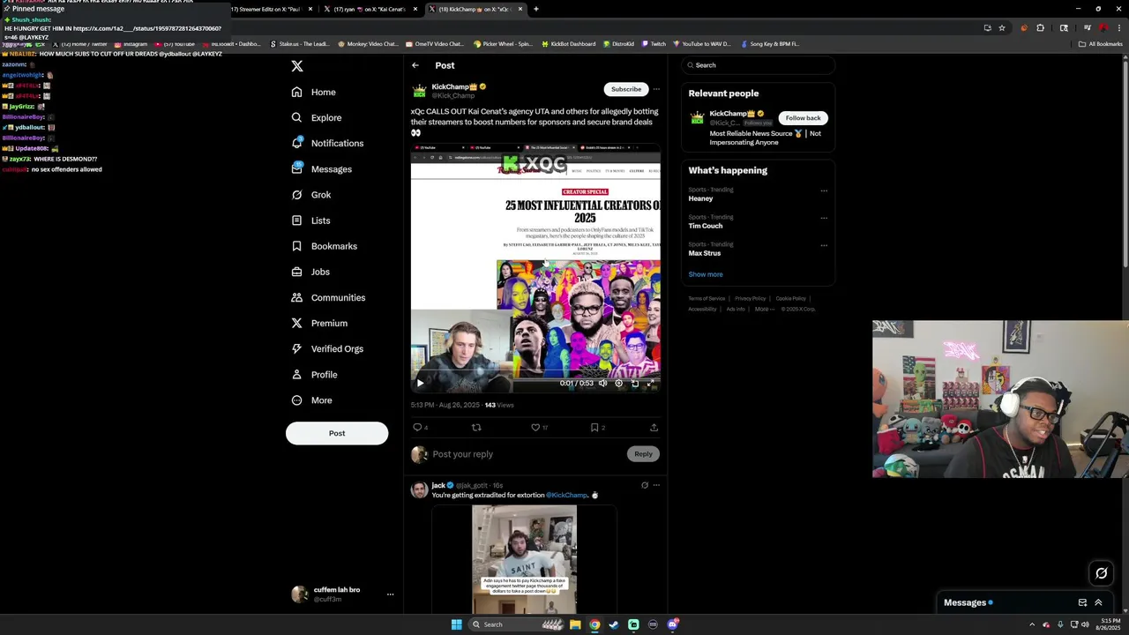This screenshot has width=1129, height=635.
Task: Open Discord from the taskbar
Action: coord(672,624)
